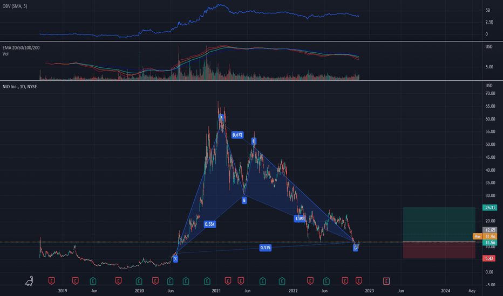Click the 5.00 label on the EMA pane scale
The width and height of the screenshot is (503, 296).
(489, 67)
